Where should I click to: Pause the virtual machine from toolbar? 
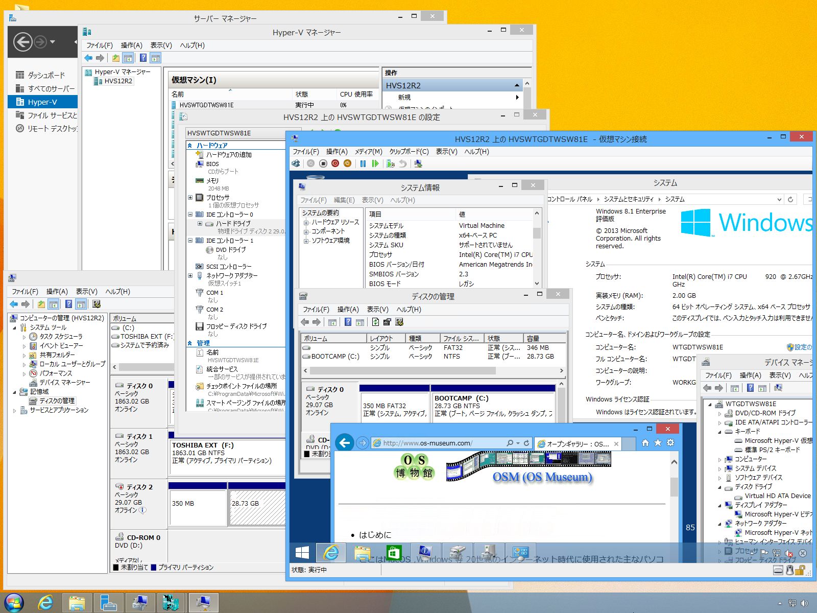(363, 163)
